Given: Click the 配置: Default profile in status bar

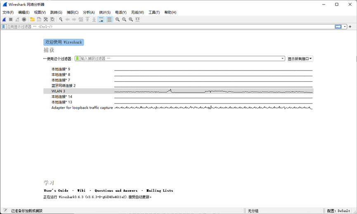Looking at the screenshot, I should 338,211.
